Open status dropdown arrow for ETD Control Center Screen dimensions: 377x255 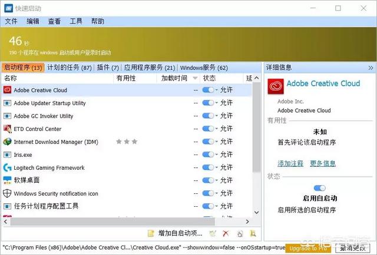click(216, 129)
